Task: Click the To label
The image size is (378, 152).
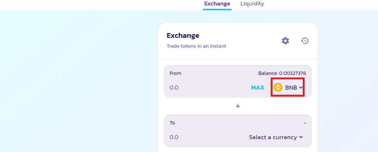Action: [172, 123]
